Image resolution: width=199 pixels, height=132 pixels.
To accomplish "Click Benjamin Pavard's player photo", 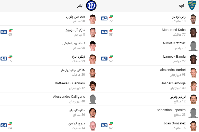I will [93, 19].
